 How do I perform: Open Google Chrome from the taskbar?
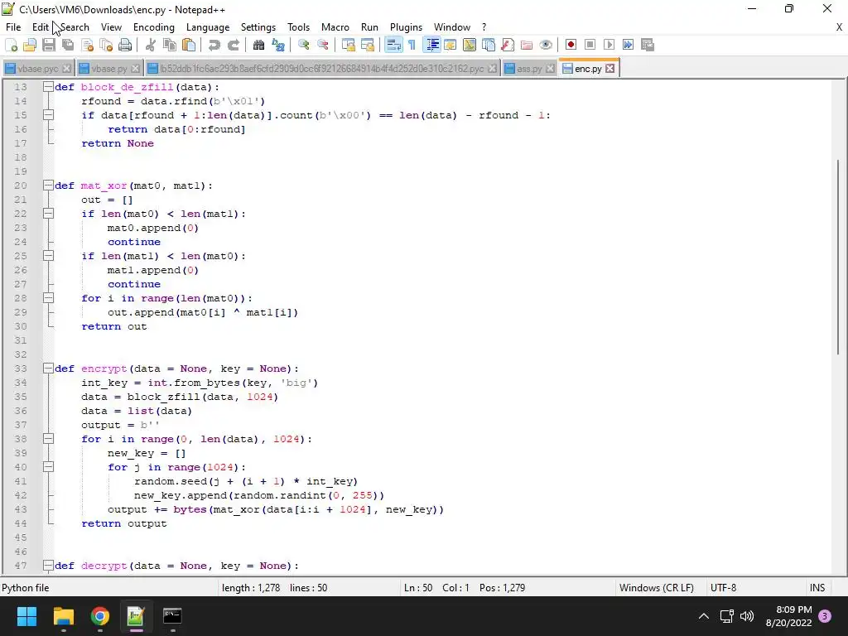tap(100, 616)
